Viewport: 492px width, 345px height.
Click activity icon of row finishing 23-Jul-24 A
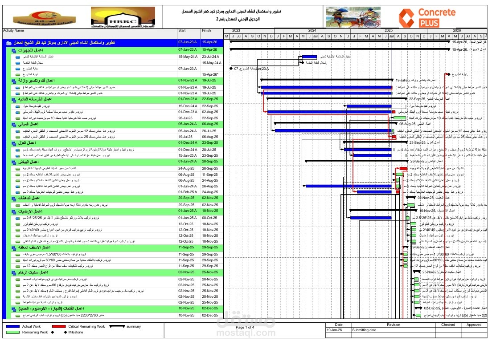click(x=18, y=57)
